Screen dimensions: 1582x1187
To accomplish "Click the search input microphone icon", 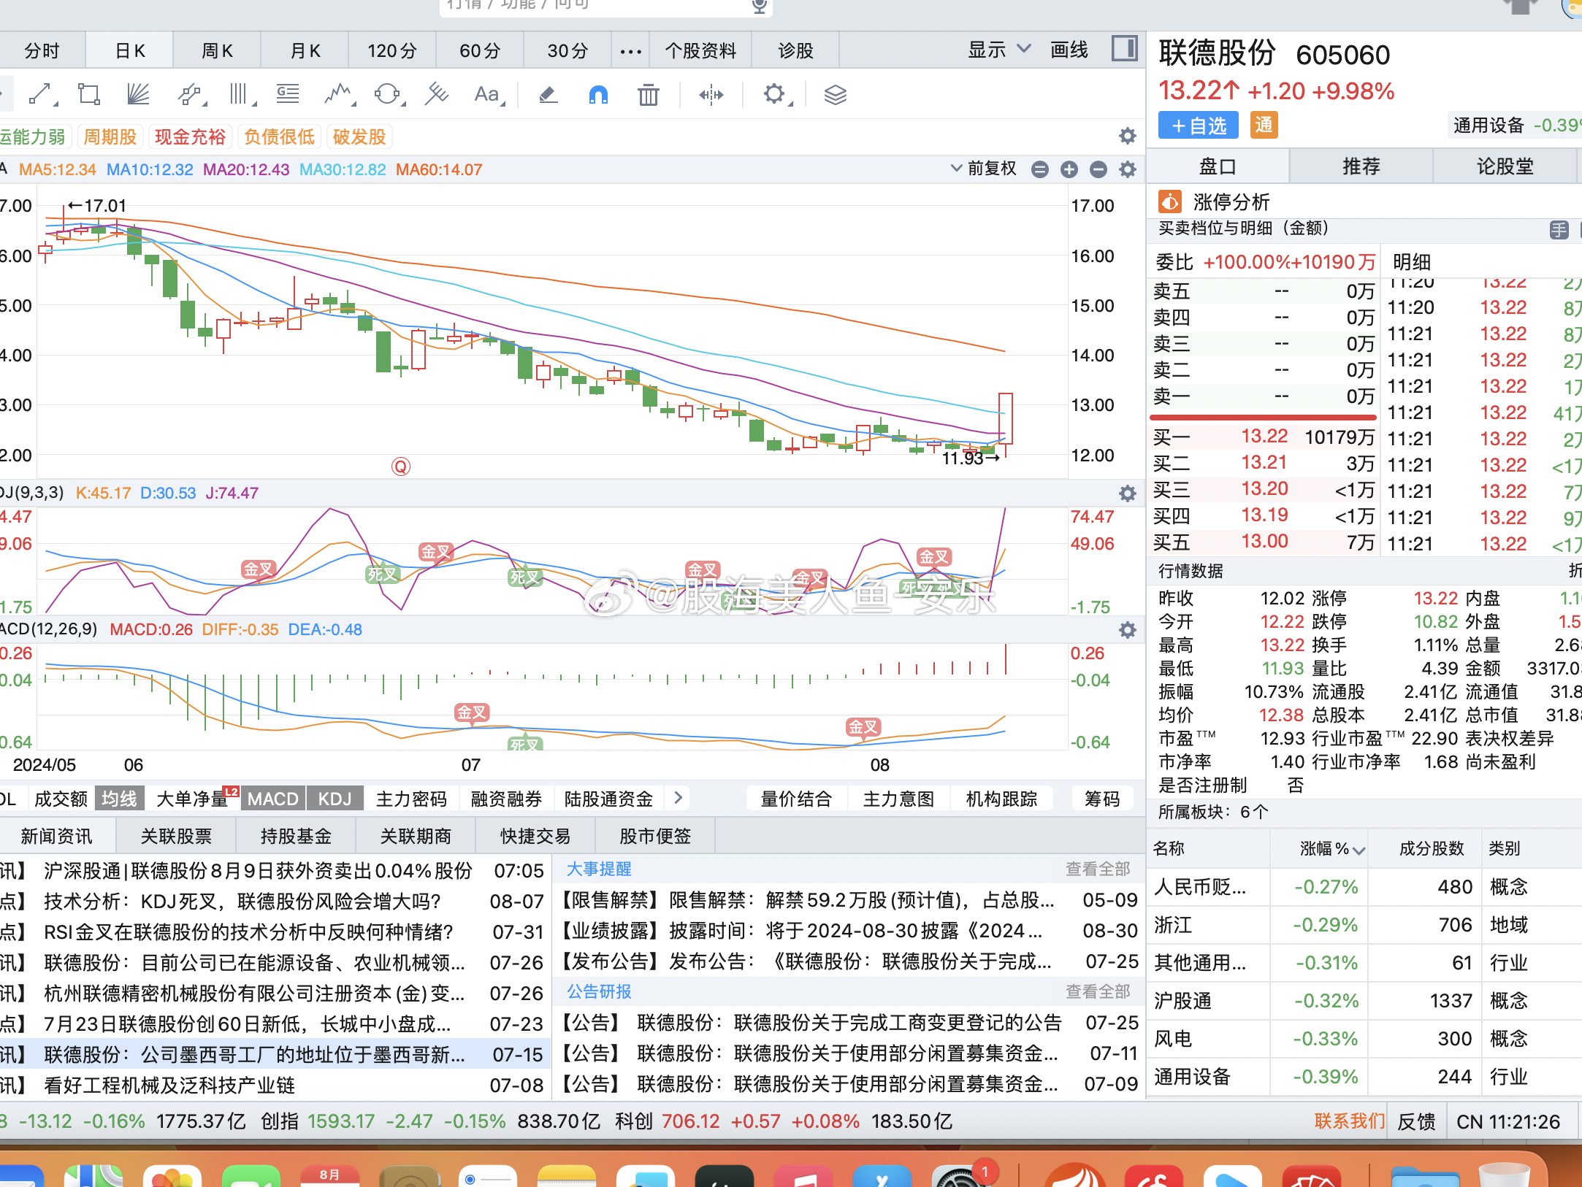I will click(759, 6).
